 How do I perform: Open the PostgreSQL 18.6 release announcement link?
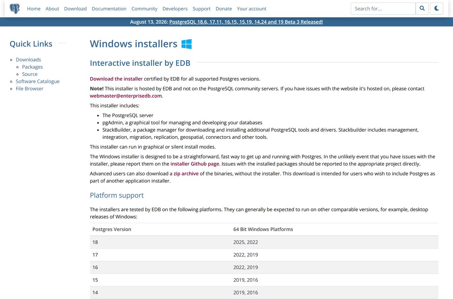tap(246, 22)
